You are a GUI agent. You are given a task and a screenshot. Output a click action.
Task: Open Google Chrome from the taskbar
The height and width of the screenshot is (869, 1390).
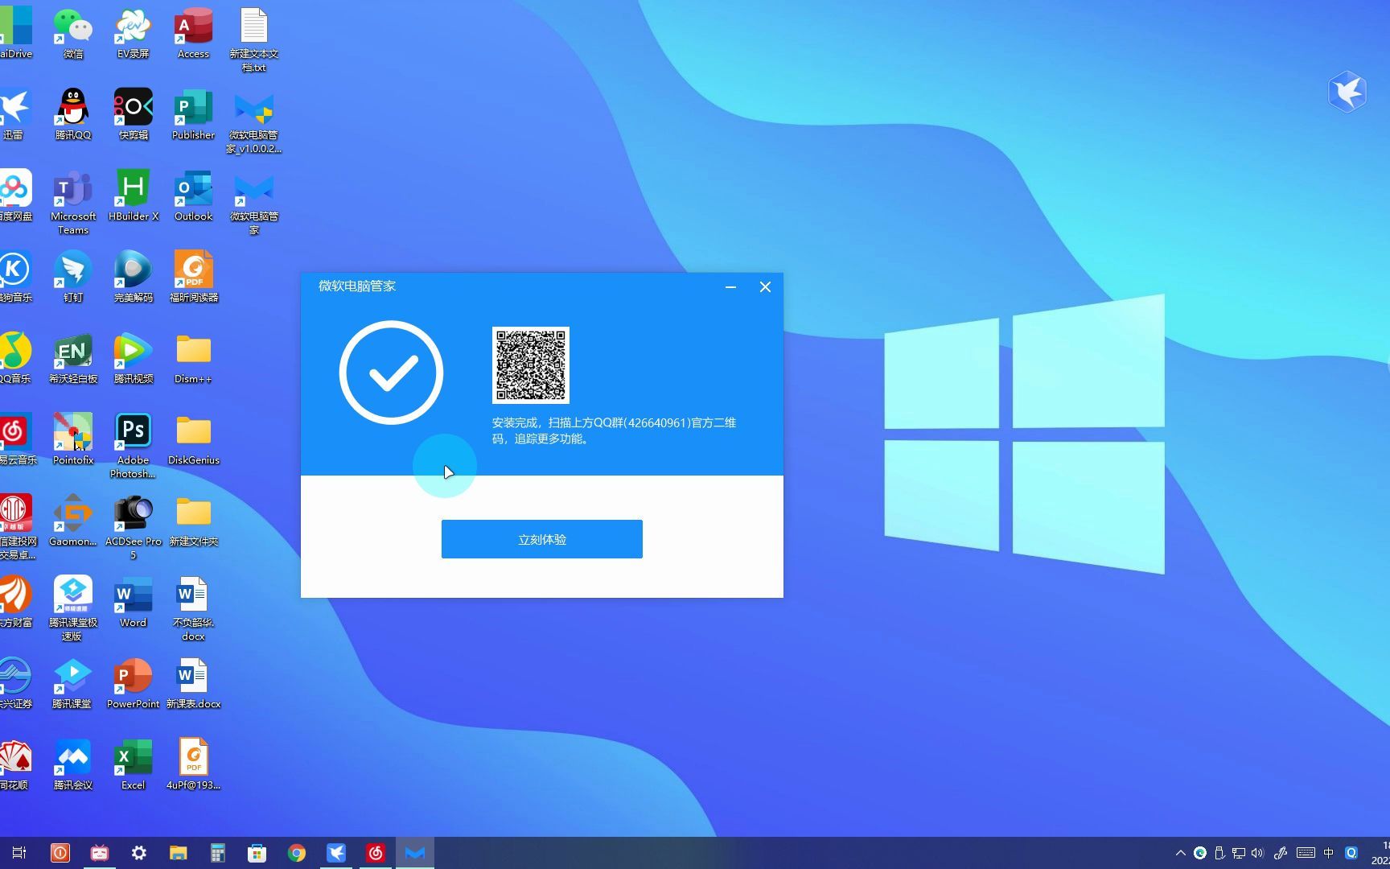[297, 853]
